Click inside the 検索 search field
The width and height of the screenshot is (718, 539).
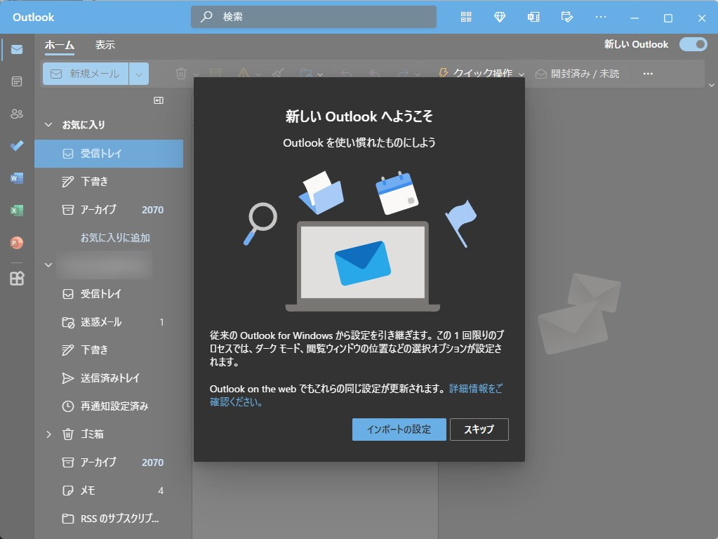pos(313,17)
